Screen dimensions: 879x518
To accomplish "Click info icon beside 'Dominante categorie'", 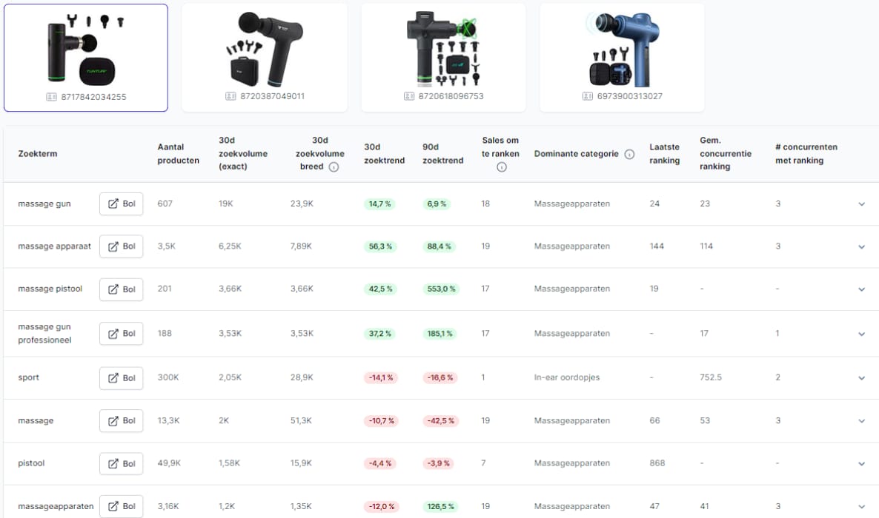I will pyautogui.click(x=629, y=155).
